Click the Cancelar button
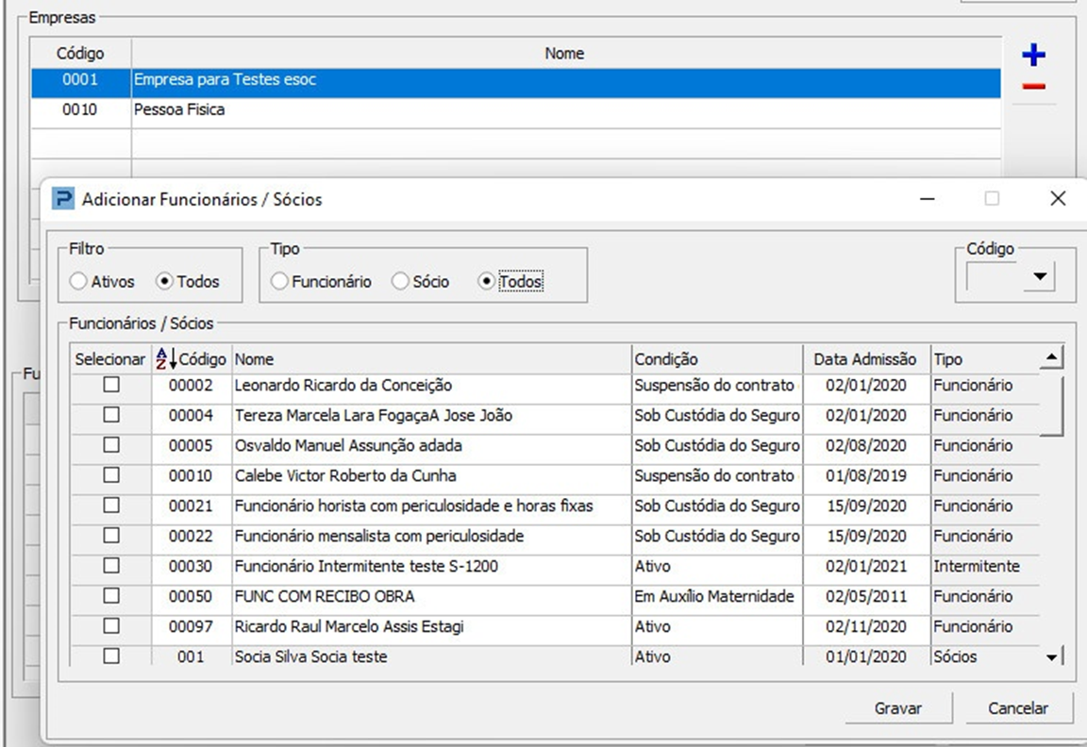 1017,708
